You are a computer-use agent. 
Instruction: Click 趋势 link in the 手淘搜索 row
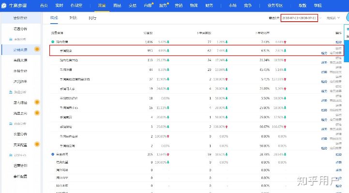324,53
